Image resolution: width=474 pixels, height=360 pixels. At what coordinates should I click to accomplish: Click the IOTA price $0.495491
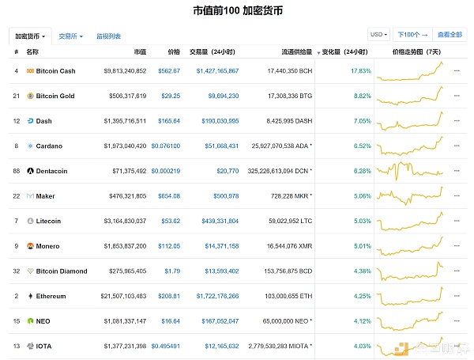point(166,346)
